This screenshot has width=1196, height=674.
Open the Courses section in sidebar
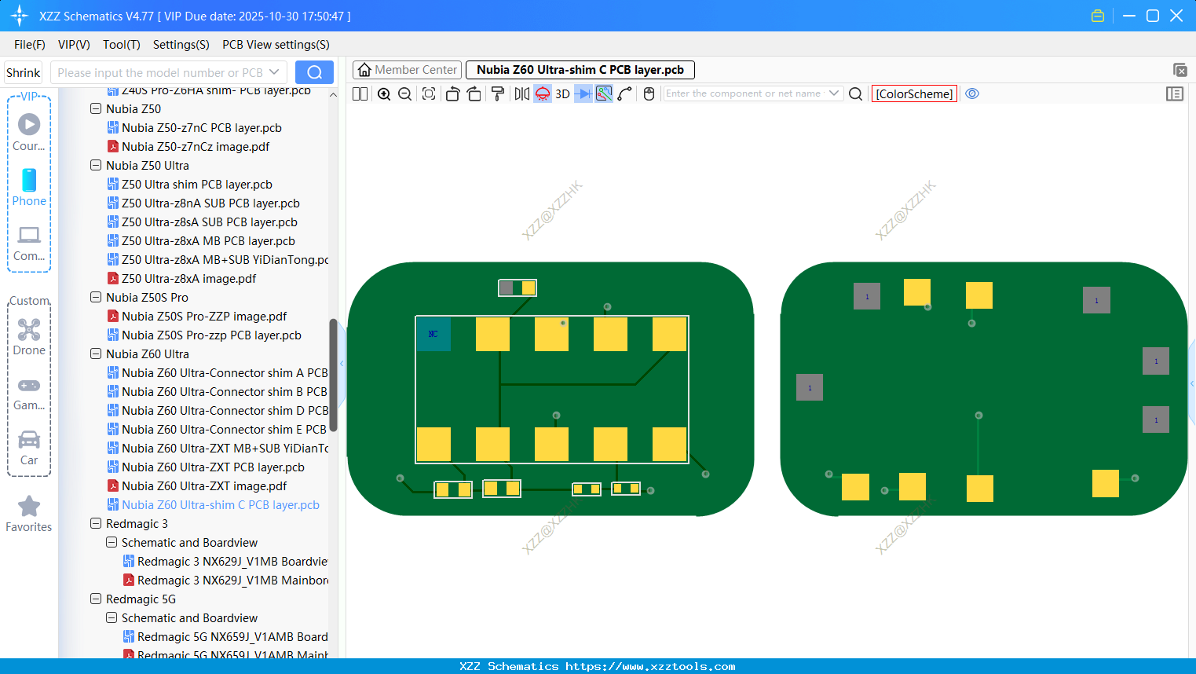pyautogui.click(x=29, y=132)
